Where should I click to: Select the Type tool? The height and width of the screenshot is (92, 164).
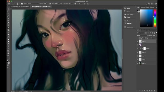click(8, 46)
